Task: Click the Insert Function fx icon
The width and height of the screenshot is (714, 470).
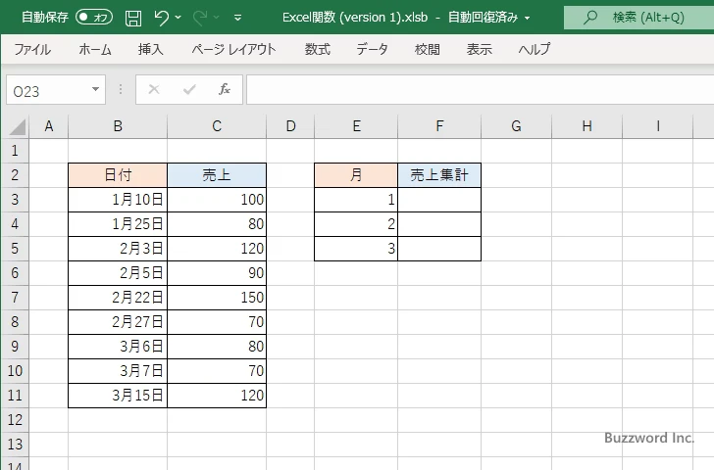Action: click(224, 89)
